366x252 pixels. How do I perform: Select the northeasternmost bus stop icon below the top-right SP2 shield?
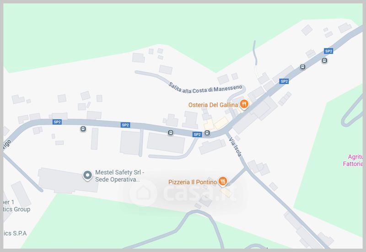pos(324,61)
